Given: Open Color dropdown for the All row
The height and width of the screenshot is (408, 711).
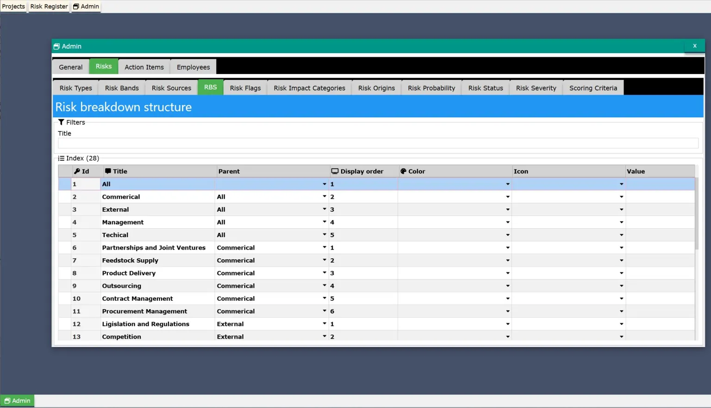Looking at the screenshot, I should [x=508, y=184].
